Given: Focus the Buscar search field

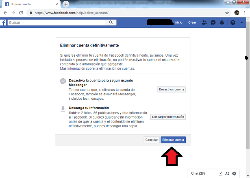Looking at the screenshot, I should [57, 22].
